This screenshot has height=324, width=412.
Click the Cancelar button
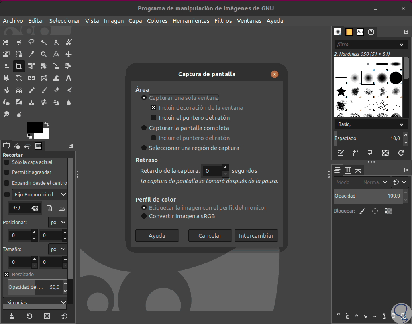pos(210,236)
